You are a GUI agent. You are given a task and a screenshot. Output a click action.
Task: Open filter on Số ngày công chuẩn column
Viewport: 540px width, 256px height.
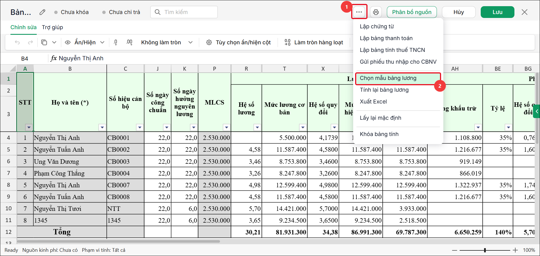click(x=167, y=127)
